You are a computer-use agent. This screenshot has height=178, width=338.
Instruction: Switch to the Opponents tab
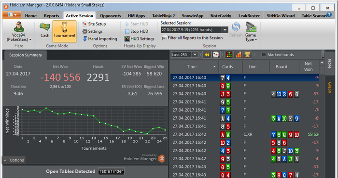tap(111, 16)
